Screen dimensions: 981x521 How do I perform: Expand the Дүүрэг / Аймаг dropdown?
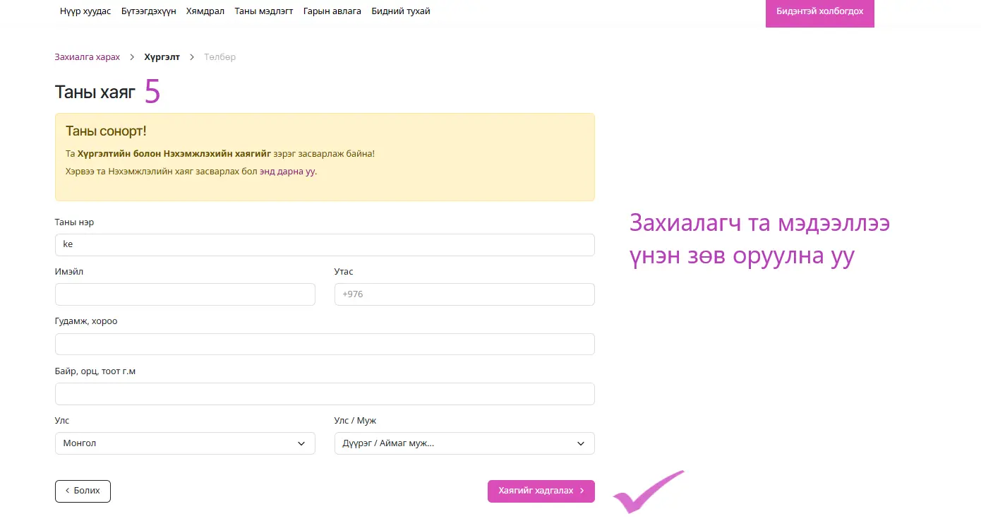coord(464,443)
